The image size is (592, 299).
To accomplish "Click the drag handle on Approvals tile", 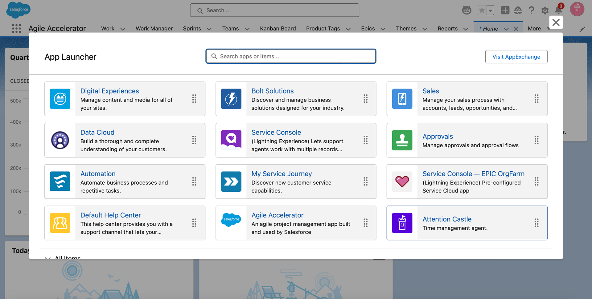I will [536, 140].
